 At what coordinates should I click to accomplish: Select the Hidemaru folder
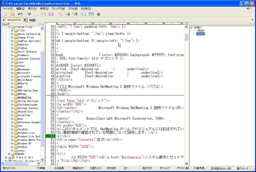point(23,55)
